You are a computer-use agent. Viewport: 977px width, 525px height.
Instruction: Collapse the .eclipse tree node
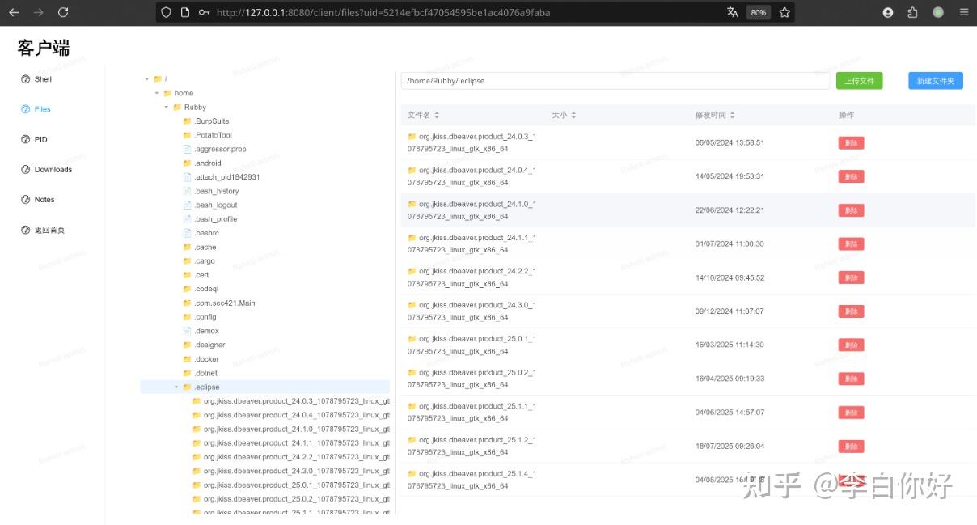176,387
